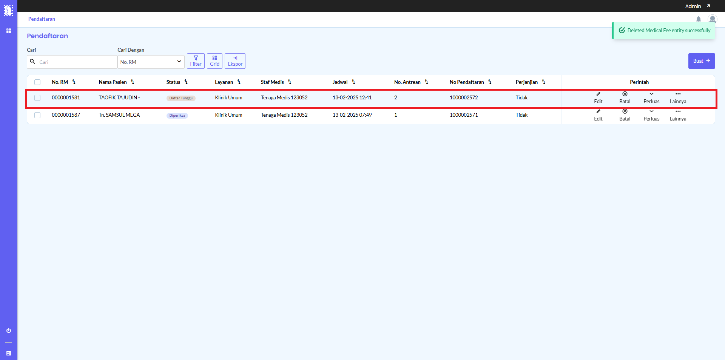Click the schedule 13-02-2025 12:41
Screen dimensions: 725x360
coord(352,97)
